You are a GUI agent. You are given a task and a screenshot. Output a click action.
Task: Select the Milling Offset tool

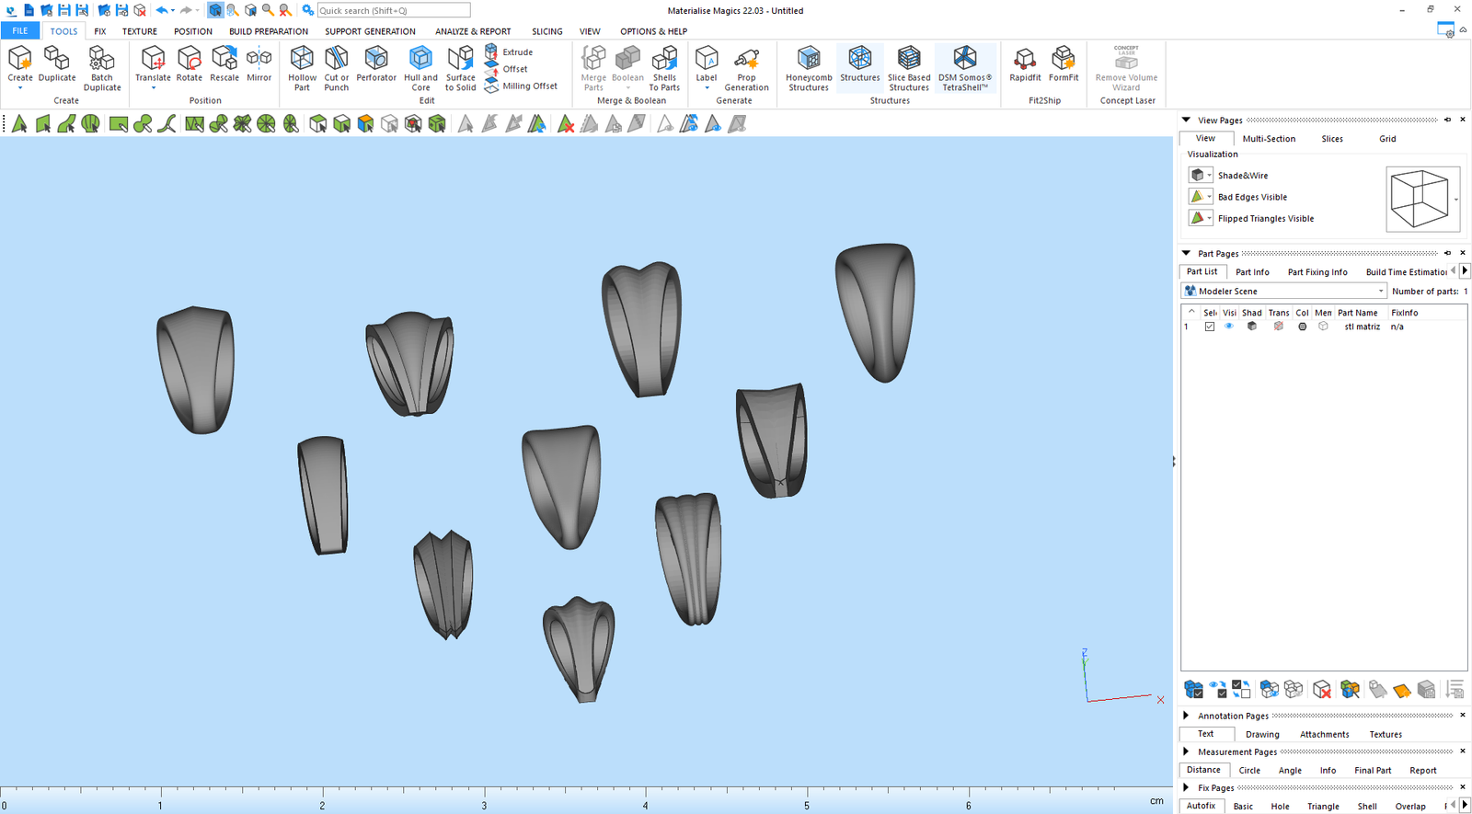click(522, 86)
